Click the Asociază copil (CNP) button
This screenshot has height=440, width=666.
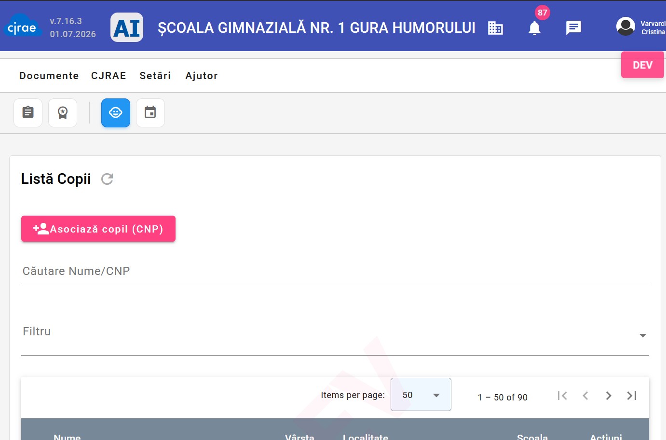(x=98, y=229)
